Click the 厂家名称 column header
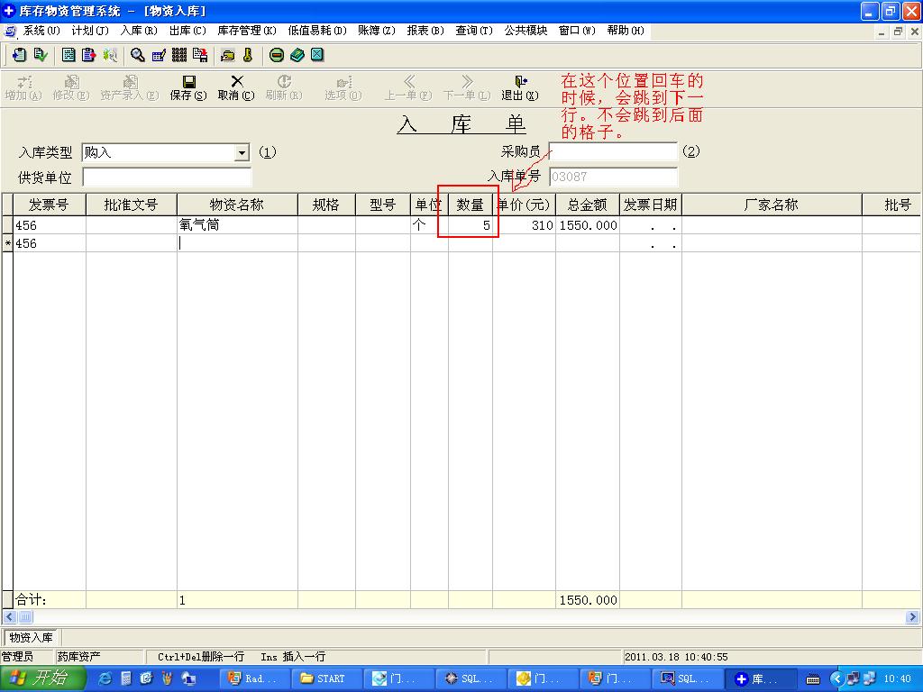This screenshot has height=692, width=923. click(x=772, y=205)
